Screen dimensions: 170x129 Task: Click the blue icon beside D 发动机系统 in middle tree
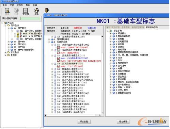(x=52, y=42)
